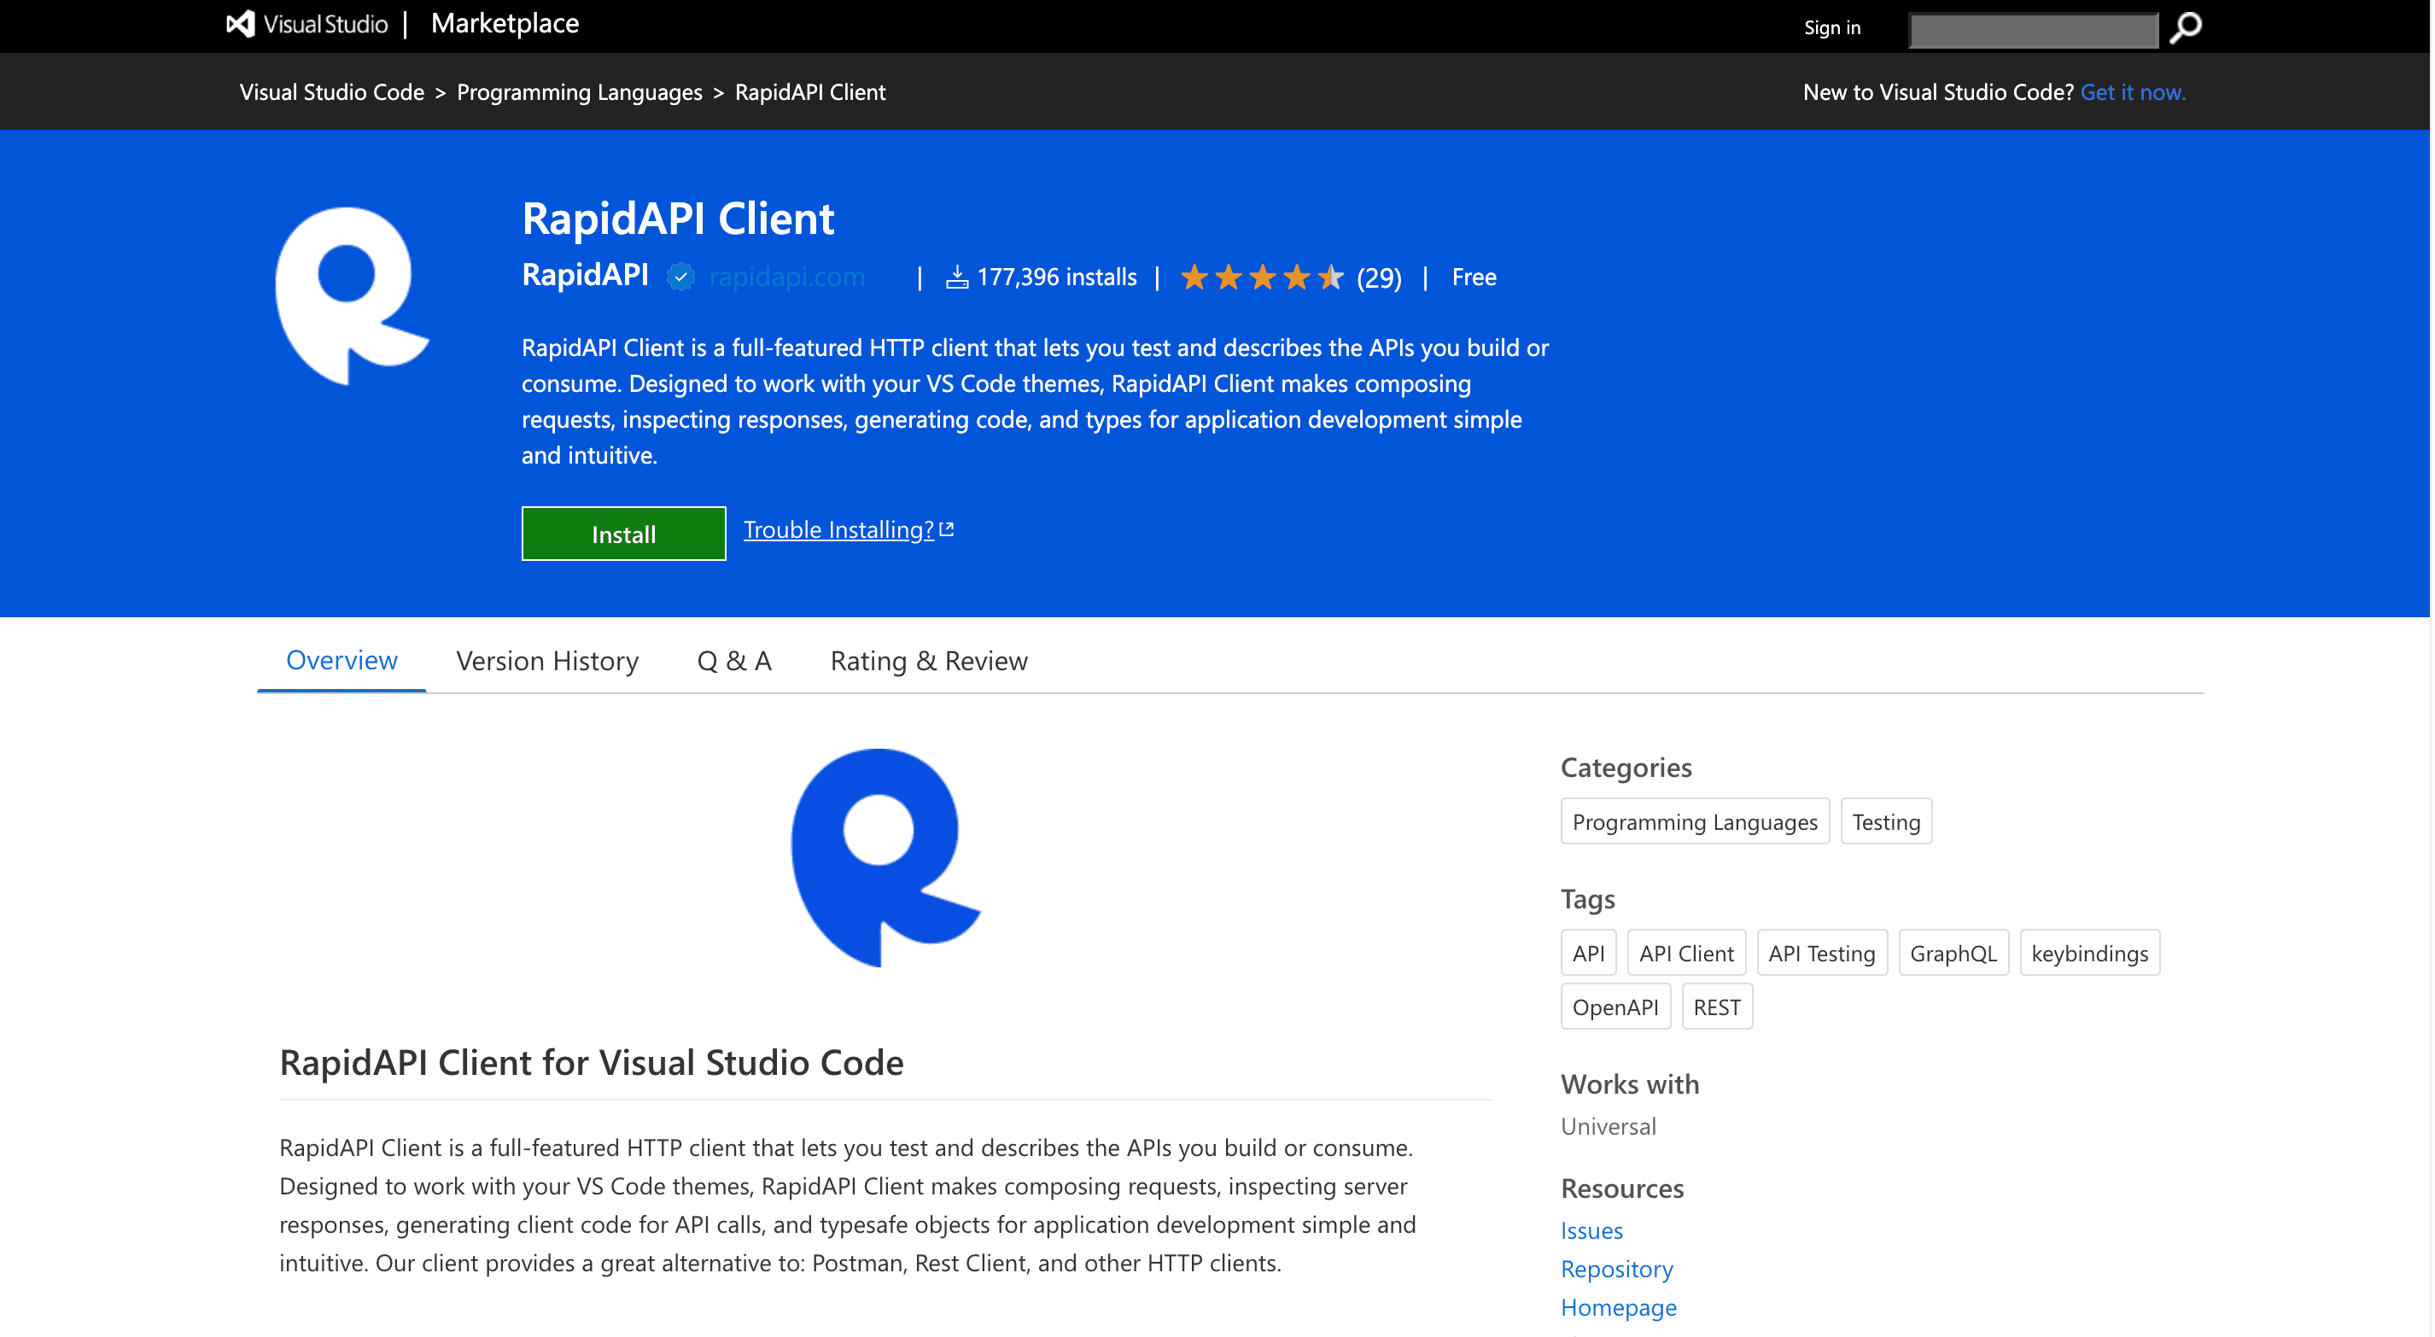Click the Visual Studio logo icon
This screenshot has height=1337, width=2435.
pos(241,24)
